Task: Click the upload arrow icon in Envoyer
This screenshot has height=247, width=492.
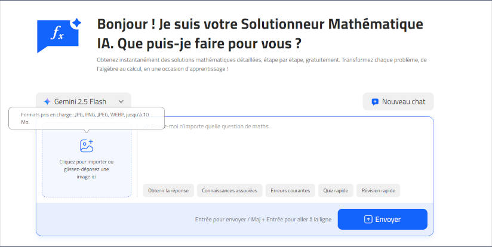Action: pos(368,220)
